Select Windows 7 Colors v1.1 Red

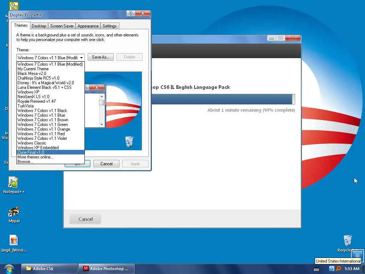[50, 134]
